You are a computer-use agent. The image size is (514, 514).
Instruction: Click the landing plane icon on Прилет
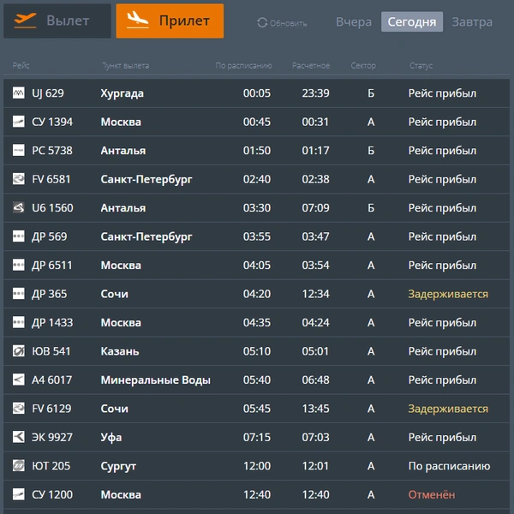(138, 20)
